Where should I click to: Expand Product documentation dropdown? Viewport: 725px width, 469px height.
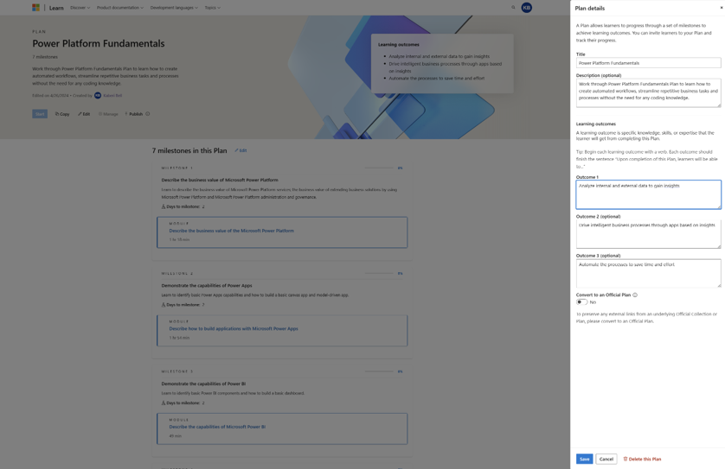click(x=119, y=8)
